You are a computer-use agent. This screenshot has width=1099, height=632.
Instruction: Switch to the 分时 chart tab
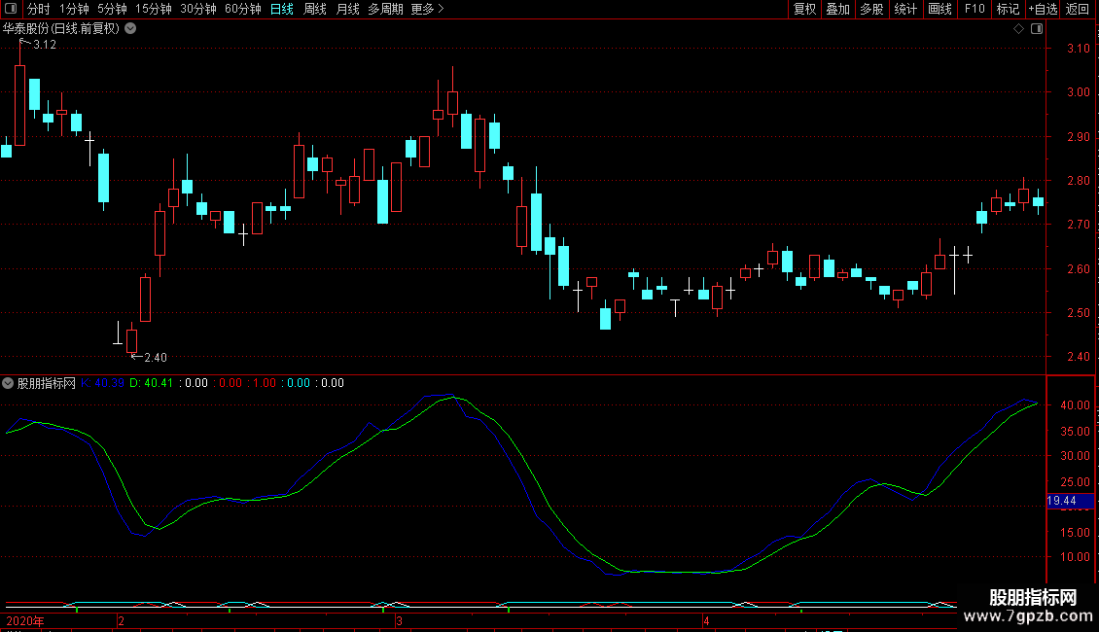(39, 9)
